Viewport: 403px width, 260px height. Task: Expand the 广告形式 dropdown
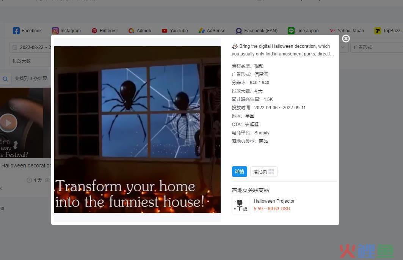(376, 47)
